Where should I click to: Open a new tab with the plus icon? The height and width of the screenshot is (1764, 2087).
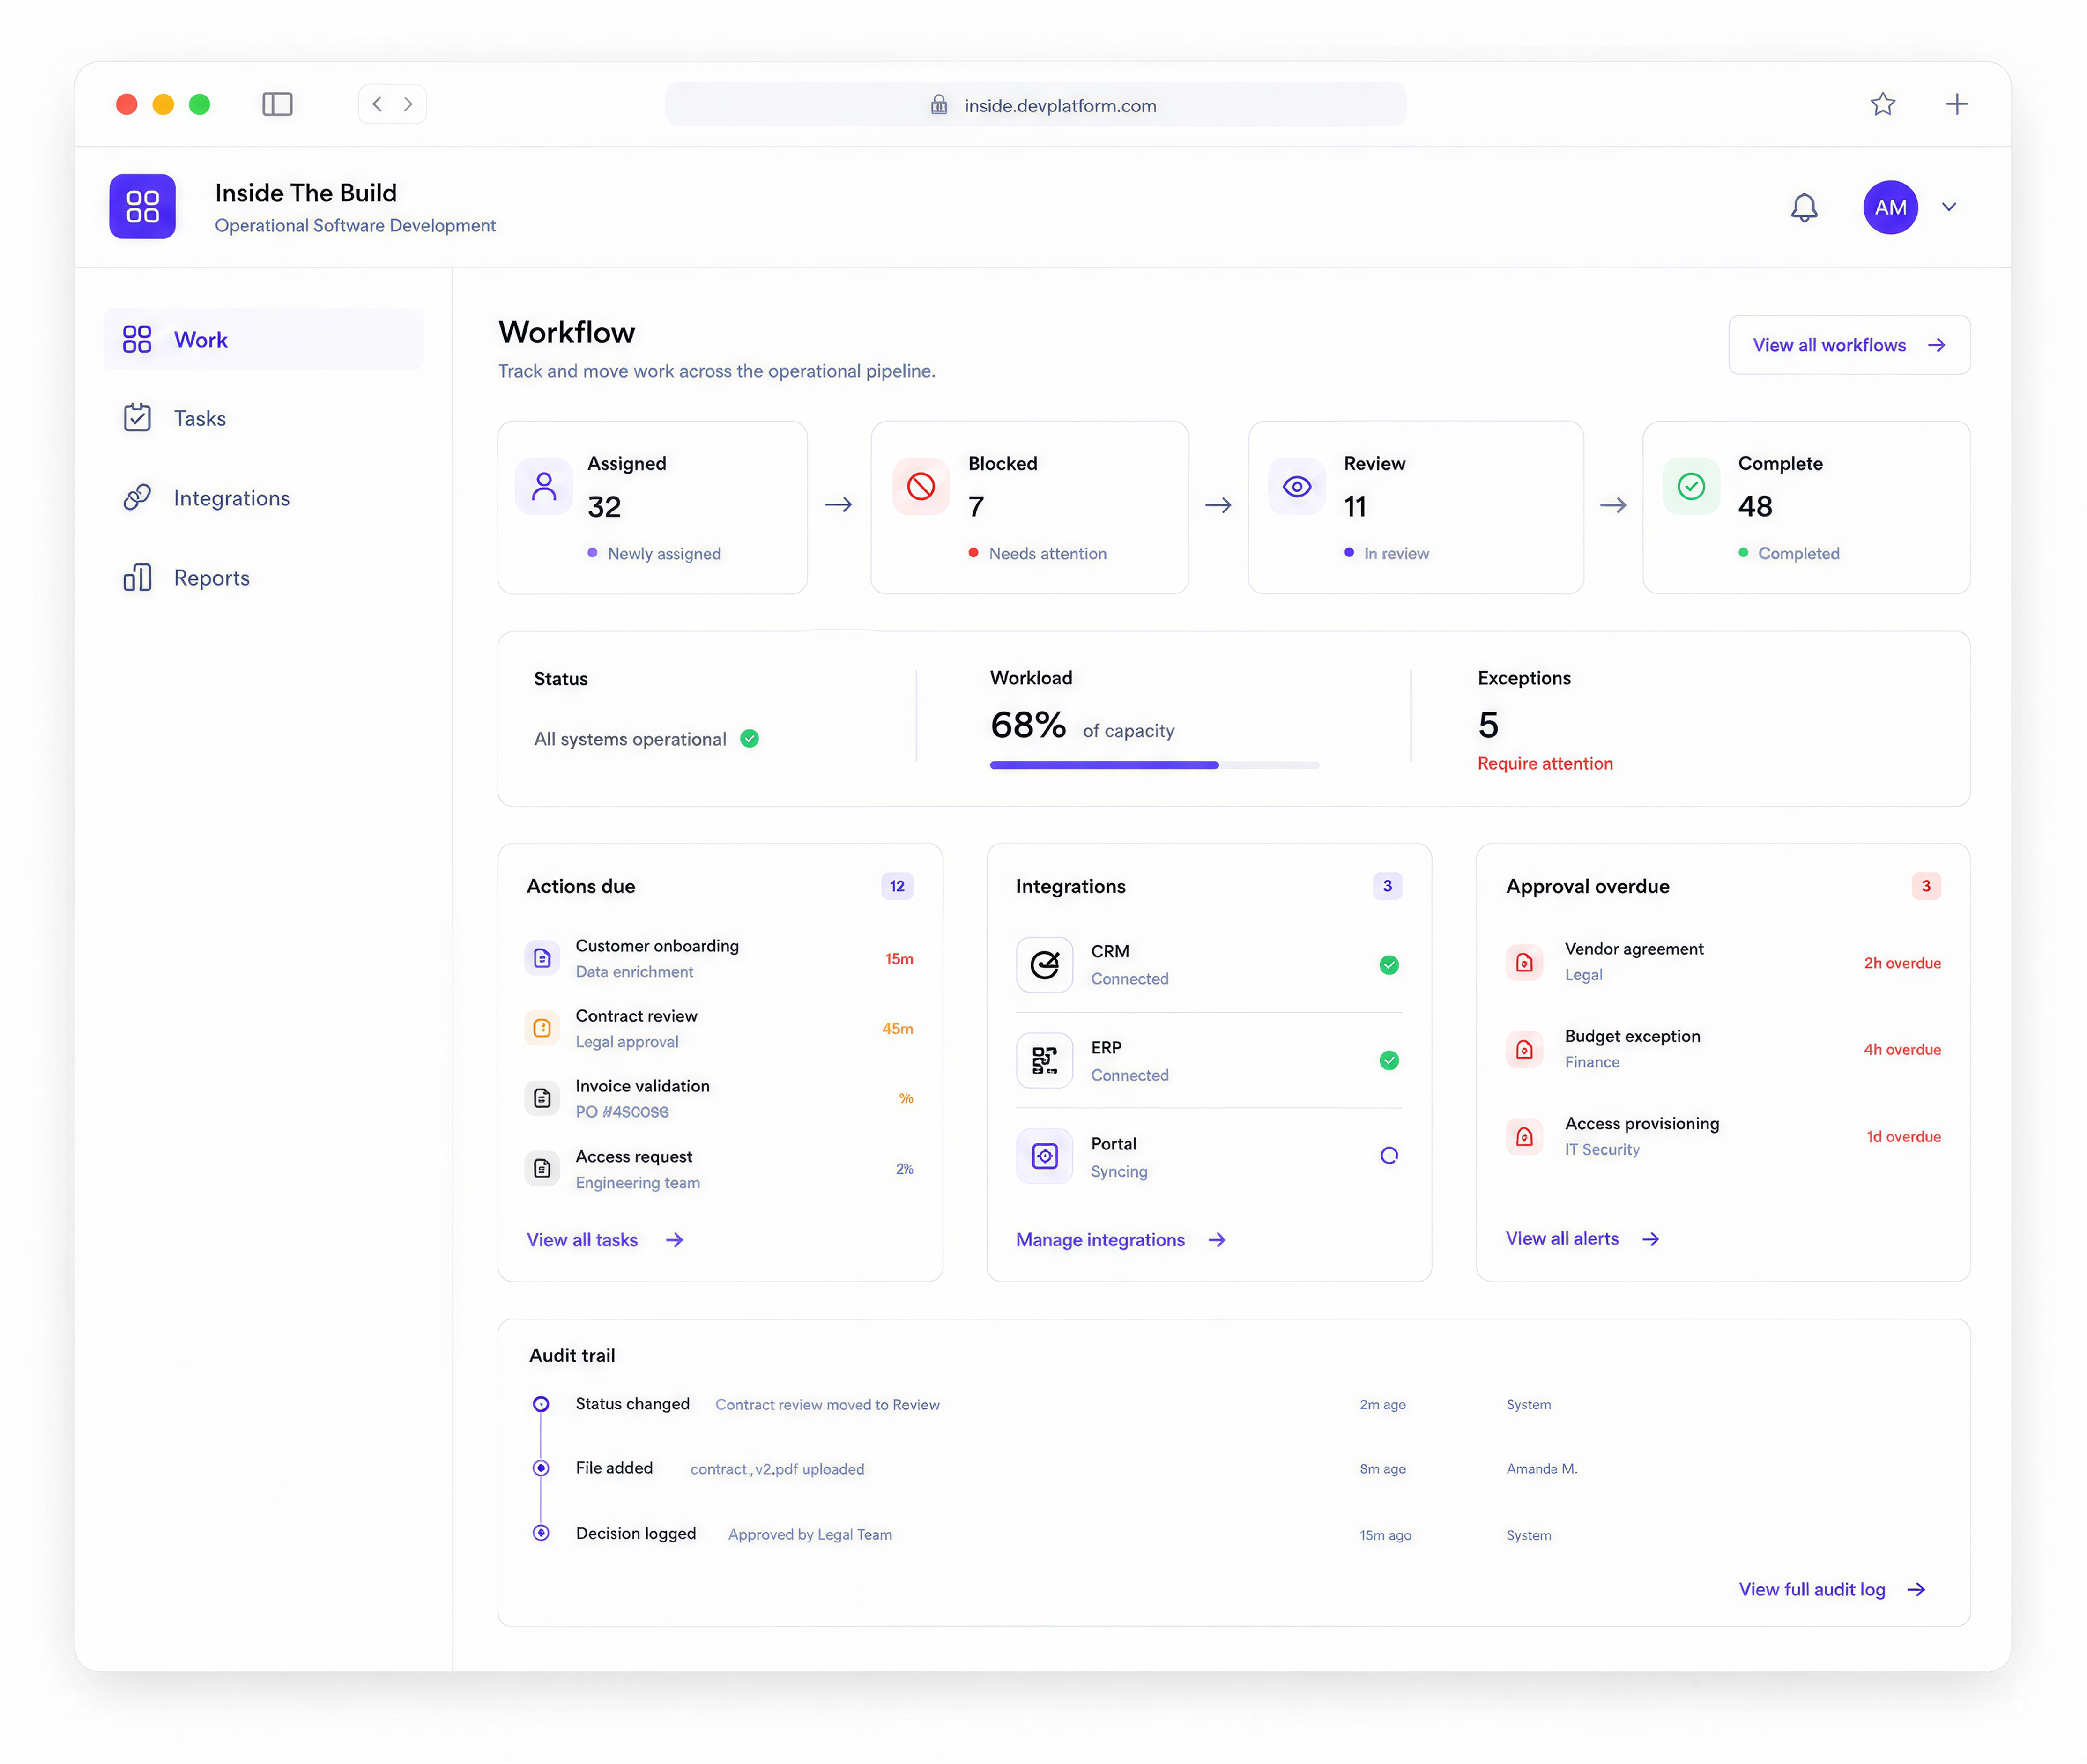1956,104
